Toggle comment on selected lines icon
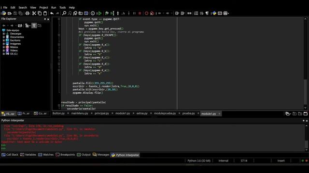This screenshot has width=309, height=173. [189, 13]
